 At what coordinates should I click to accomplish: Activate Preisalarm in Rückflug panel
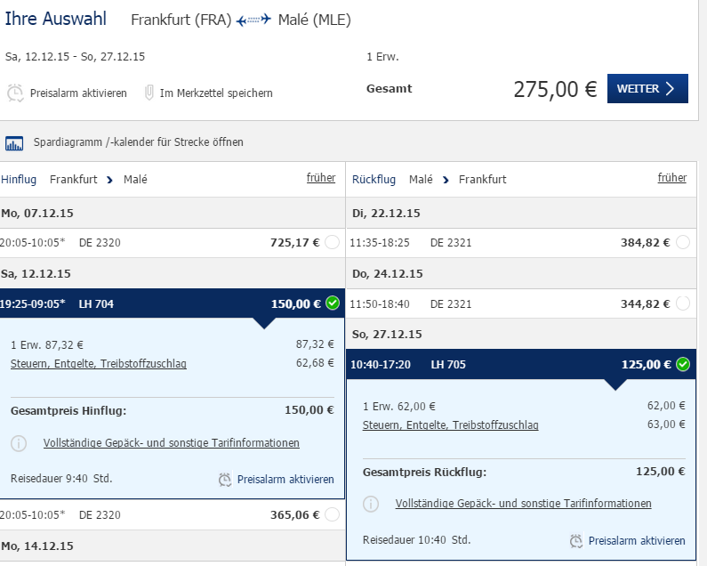click(637, 541)
